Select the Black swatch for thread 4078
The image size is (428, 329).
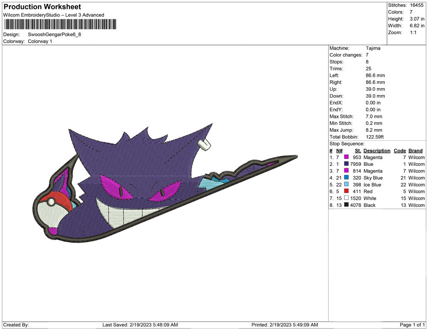click(346, 205)
